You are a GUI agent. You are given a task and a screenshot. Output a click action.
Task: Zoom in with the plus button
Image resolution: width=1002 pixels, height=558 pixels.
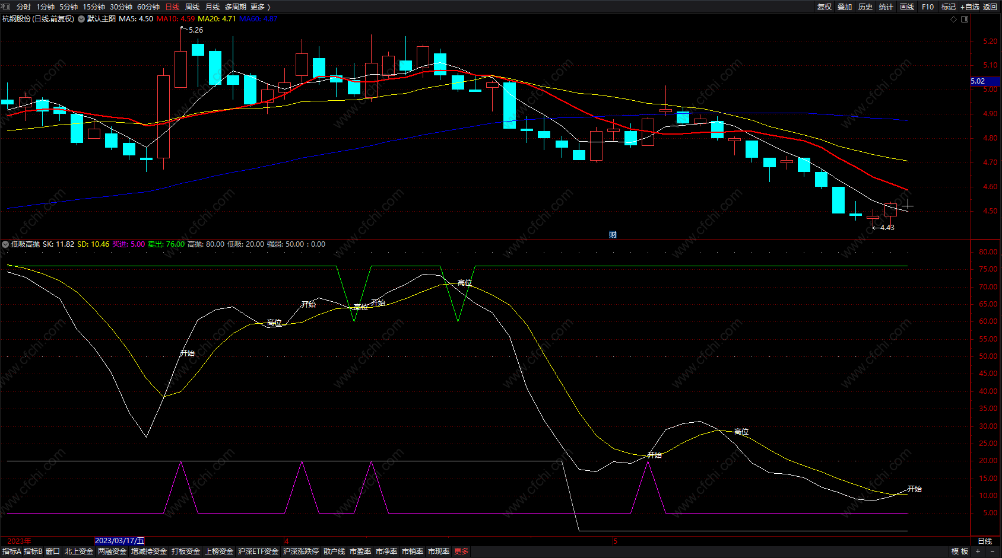point(978,551)
